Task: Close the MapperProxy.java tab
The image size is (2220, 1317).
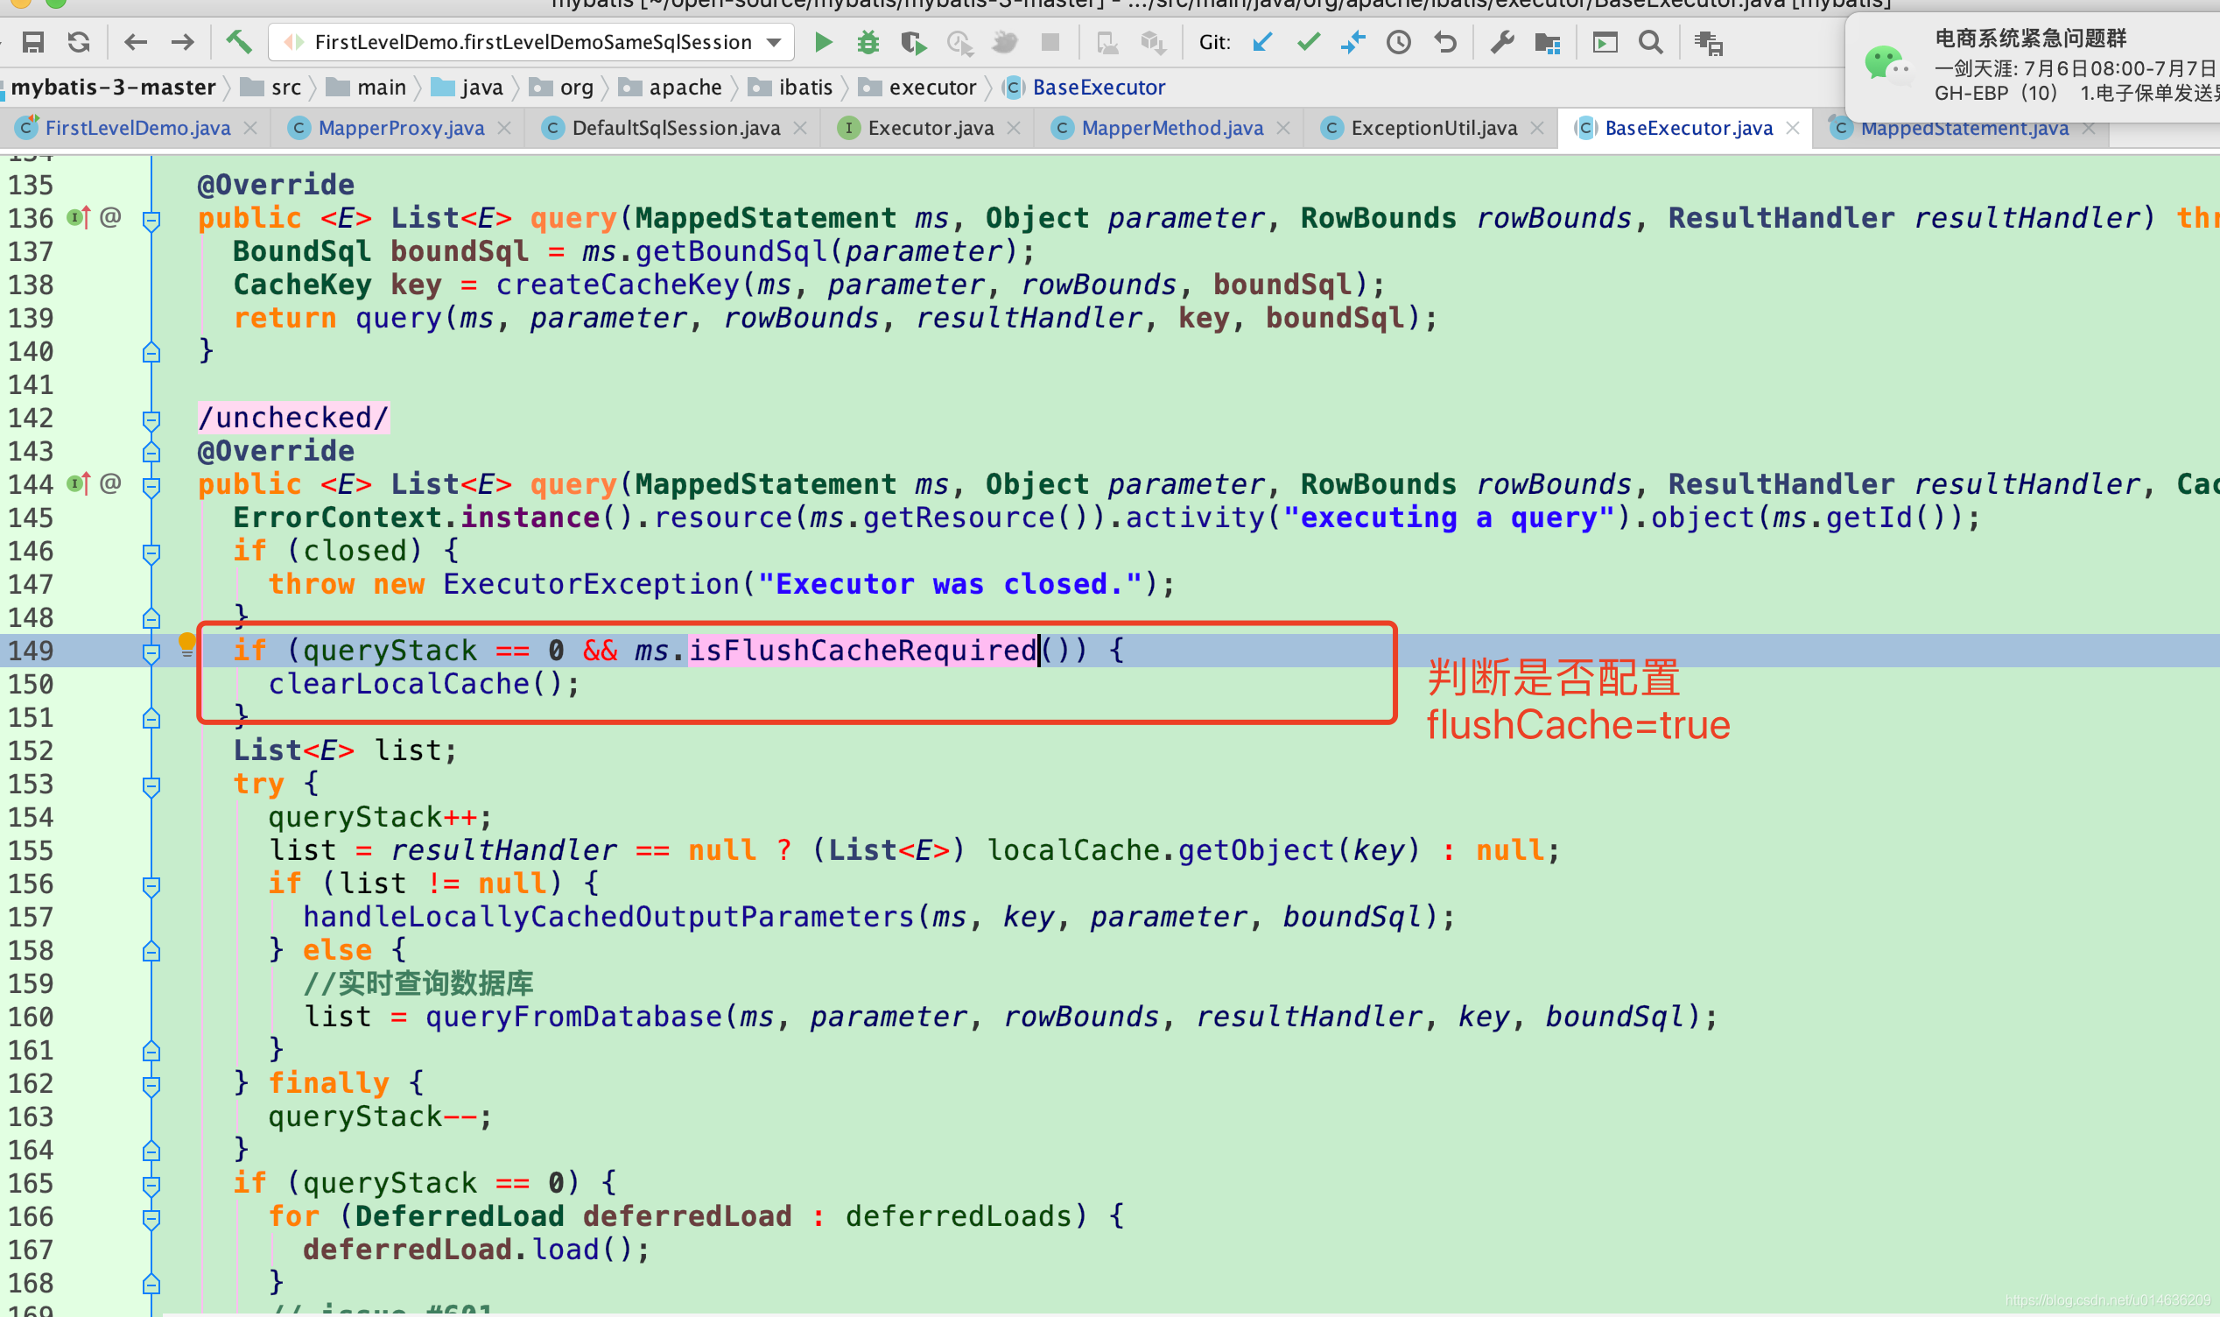Action: point(505,128)
